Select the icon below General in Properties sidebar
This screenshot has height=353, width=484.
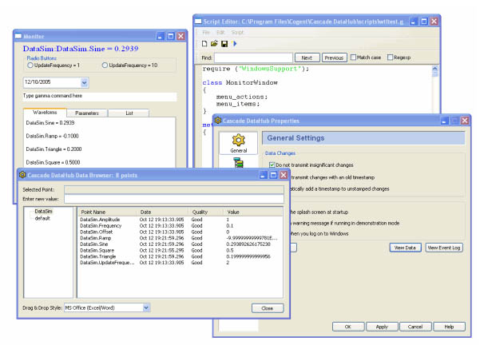(239, 162)
